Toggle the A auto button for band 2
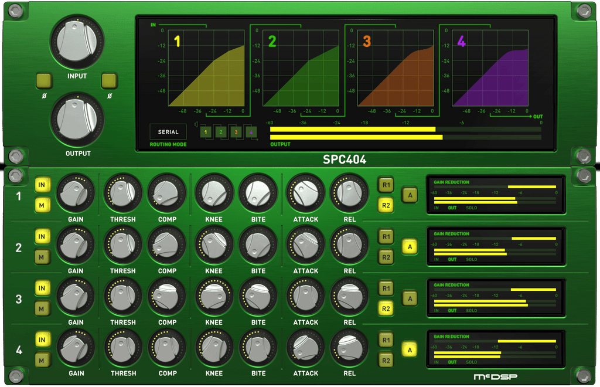The width and height of the screenshot is (600, 387). [410, 247]
